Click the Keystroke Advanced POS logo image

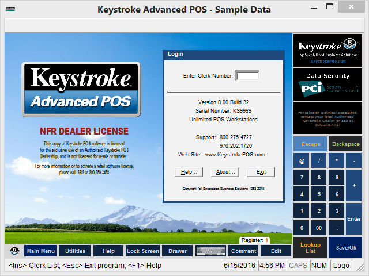[81, 89]
